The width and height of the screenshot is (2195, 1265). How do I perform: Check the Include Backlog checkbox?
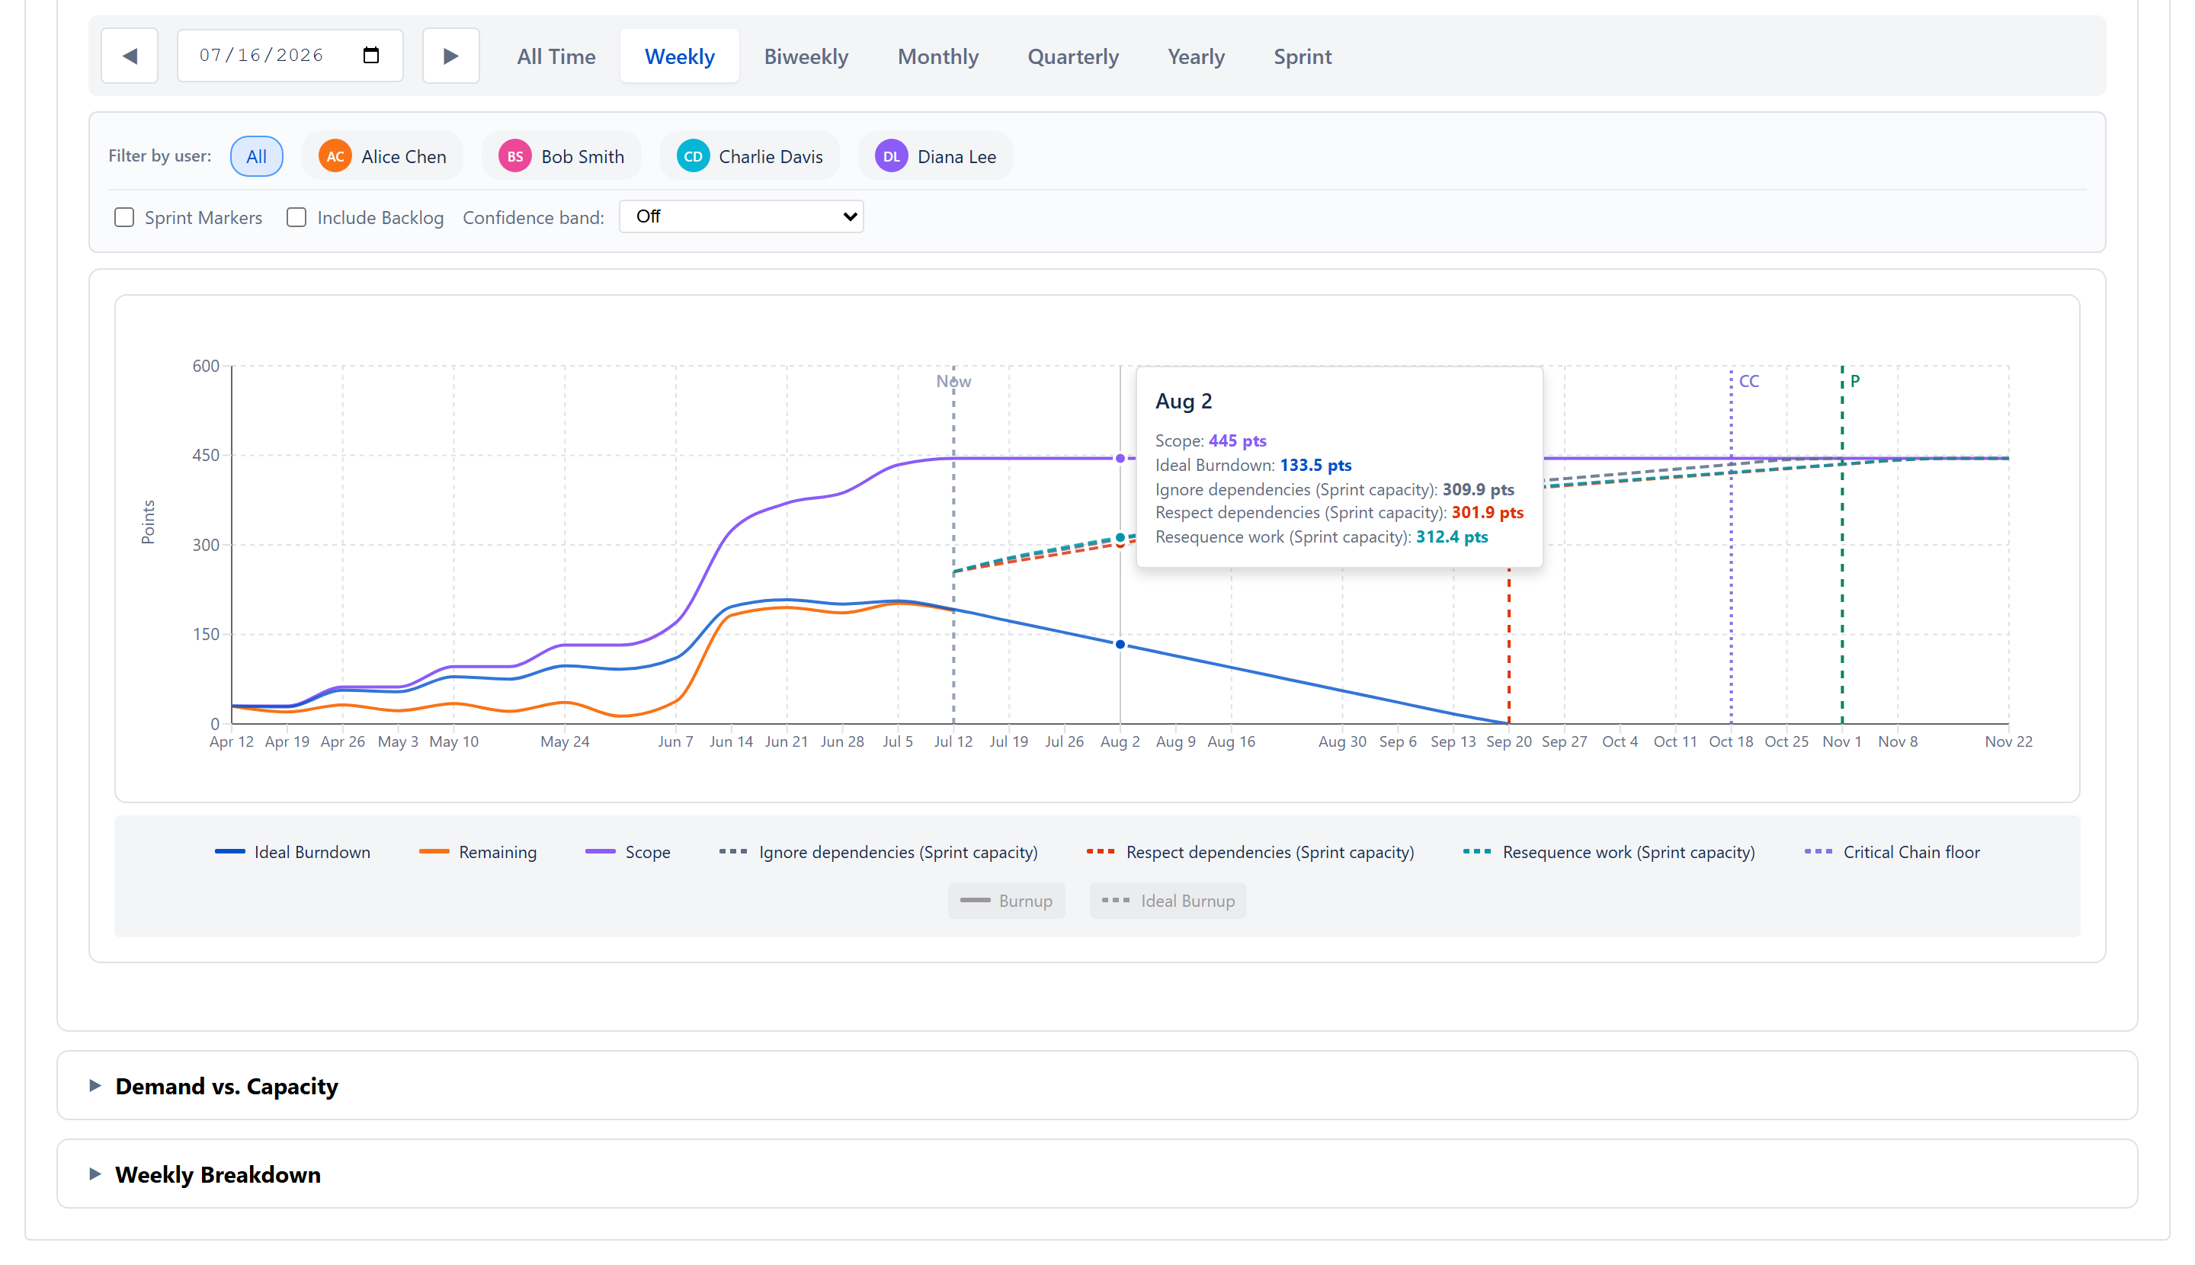pos(296,217)
